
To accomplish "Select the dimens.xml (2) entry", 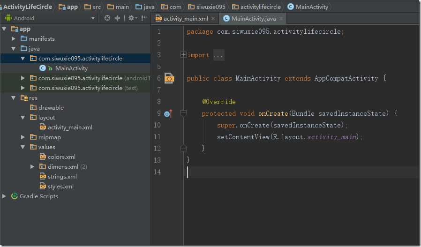I will 67,167.
